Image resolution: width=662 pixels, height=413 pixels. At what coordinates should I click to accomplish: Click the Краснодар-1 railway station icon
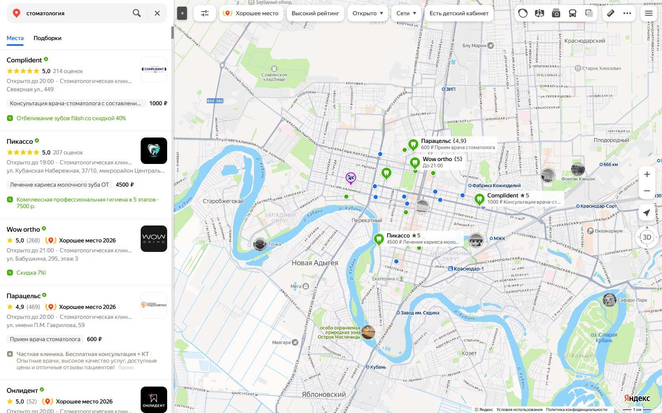pyautogui.click(x=451, y=269)
